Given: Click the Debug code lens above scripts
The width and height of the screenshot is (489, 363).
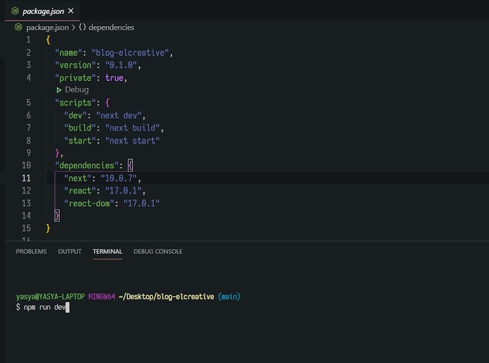Looking at the screenshot, I should tap(77, 90).
